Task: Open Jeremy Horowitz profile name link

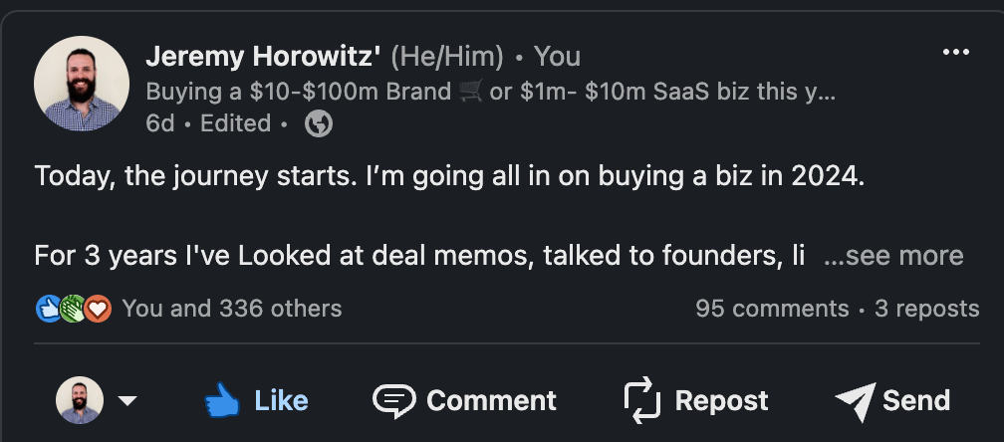Action: [262, 56]
